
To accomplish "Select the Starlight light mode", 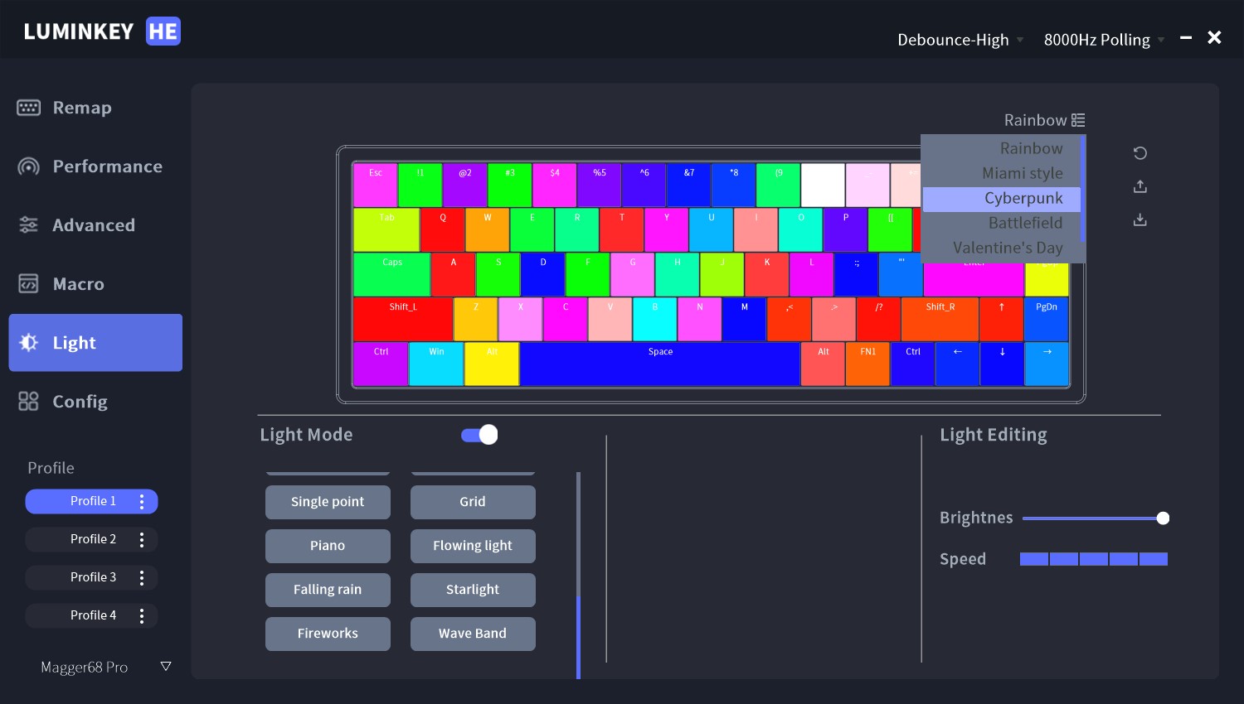I will [473, 590].
